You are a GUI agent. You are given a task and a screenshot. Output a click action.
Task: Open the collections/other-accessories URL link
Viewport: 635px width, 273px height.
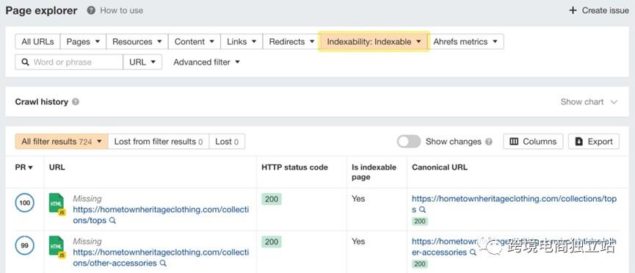click(161, 258)
